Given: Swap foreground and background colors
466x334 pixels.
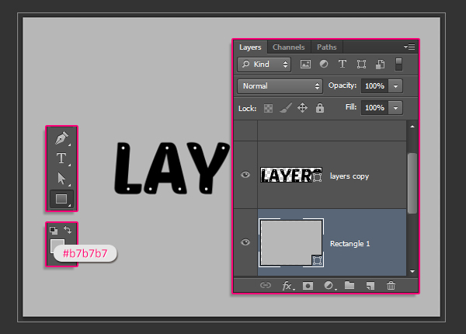Looking at the screenshot, I should [68, 230].
